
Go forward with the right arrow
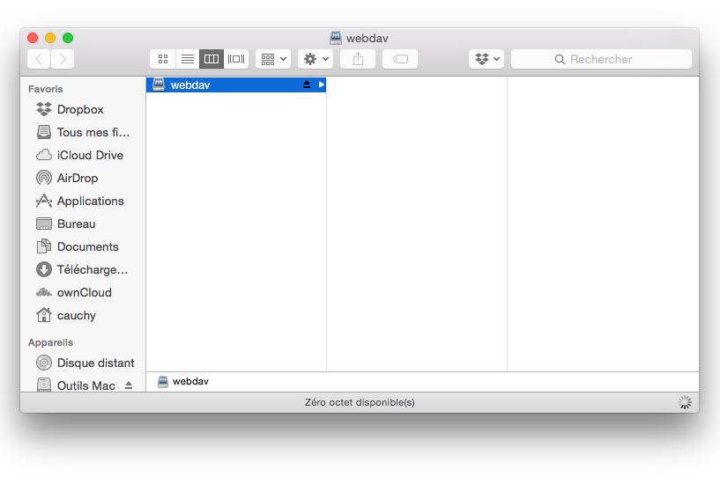(x=63, y=59)
